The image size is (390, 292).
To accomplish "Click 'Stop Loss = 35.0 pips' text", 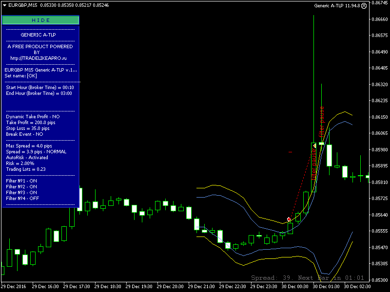I will point(28,128).
